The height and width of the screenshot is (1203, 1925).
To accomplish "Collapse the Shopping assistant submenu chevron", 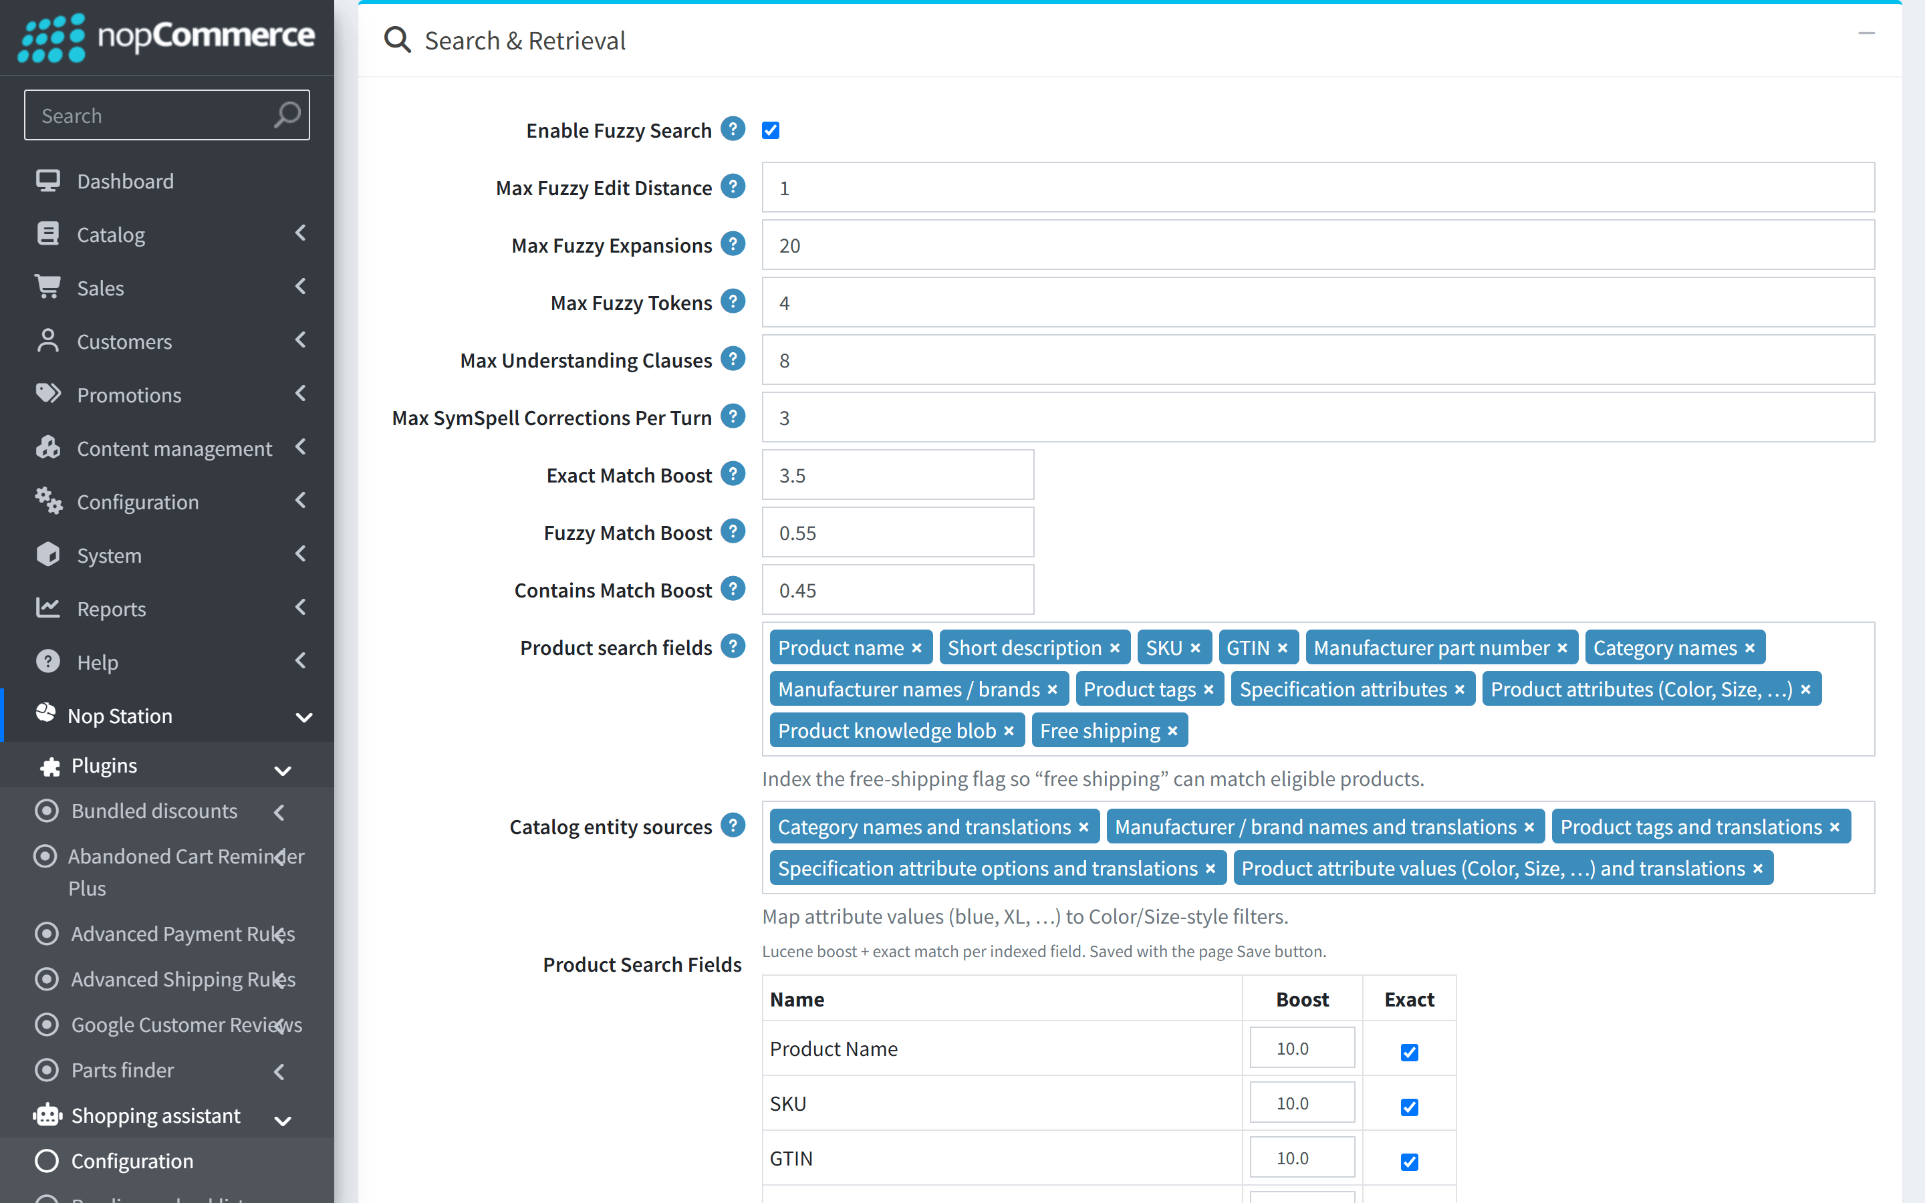I will [x=282, y=1120].
